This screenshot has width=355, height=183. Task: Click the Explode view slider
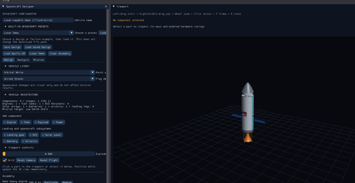[49, 154]
